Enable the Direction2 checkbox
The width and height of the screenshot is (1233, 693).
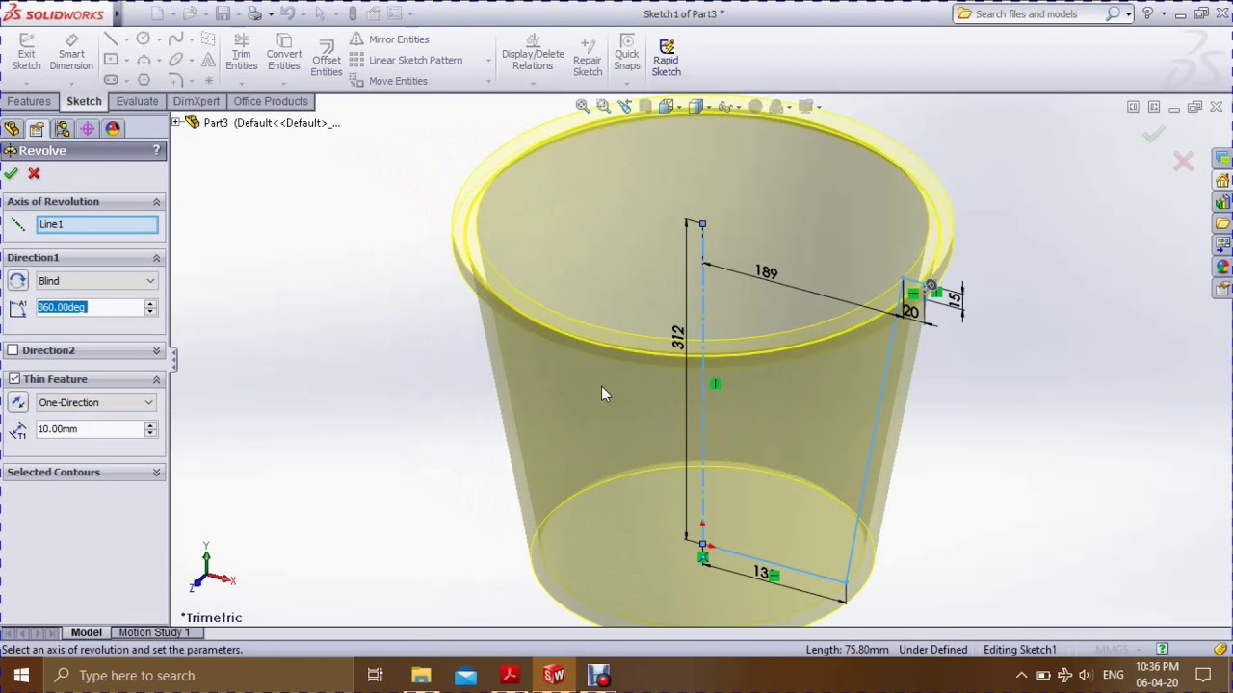pyautogui.click(x=13, y=350)
